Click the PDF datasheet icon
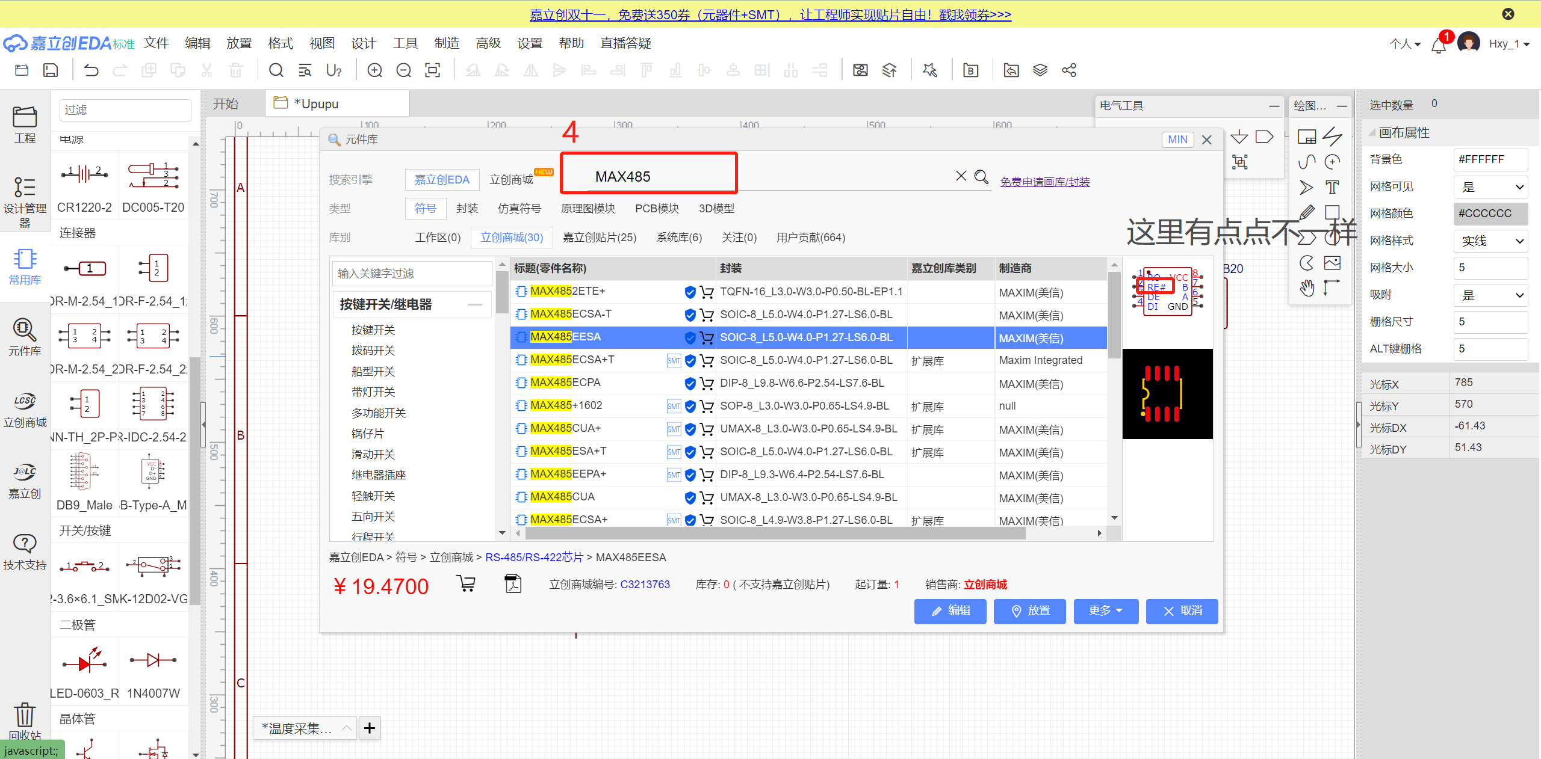The height and width of the screenshot is (759, 1541). tap(513, 584)
